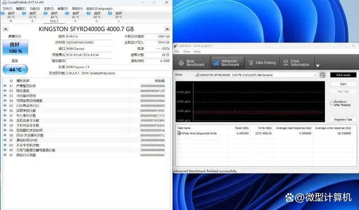Open the Drive selection dropdown in TxBENCH

[x=256, y=75]
